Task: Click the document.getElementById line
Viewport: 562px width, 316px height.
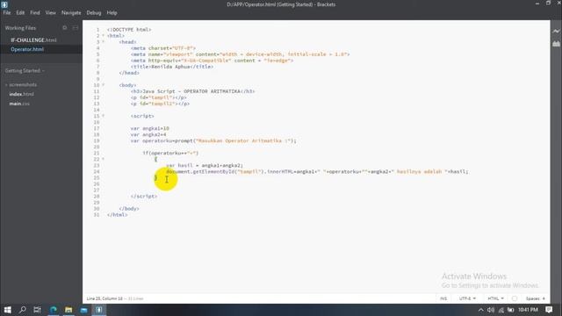Action: click(x=317, y=172)
